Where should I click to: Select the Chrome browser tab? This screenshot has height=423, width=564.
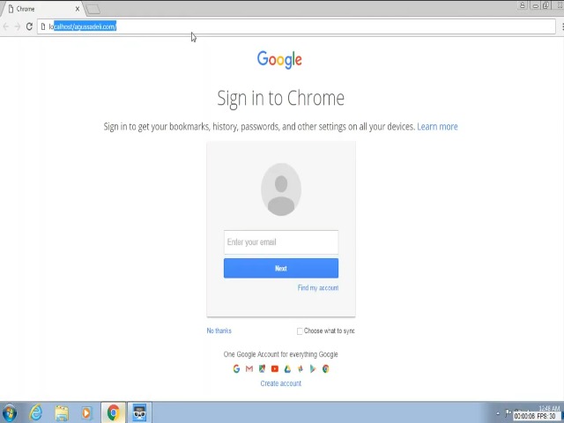click(42, 9)
